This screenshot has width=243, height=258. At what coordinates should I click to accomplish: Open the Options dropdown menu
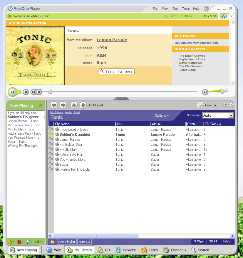point(162,116)
